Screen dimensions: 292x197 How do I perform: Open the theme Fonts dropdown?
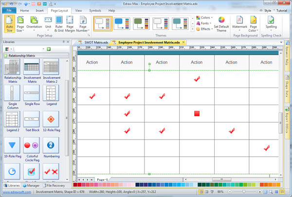point(204,23)
